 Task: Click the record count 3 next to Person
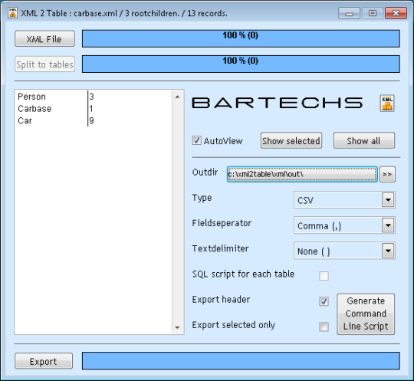(x=92, y=97)
